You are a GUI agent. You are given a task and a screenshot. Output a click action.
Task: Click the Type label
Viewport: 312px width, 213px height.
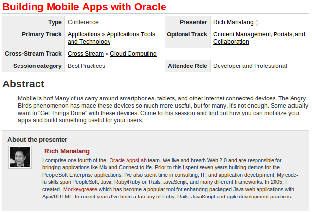pyautogui.click(x=55, y=22)
